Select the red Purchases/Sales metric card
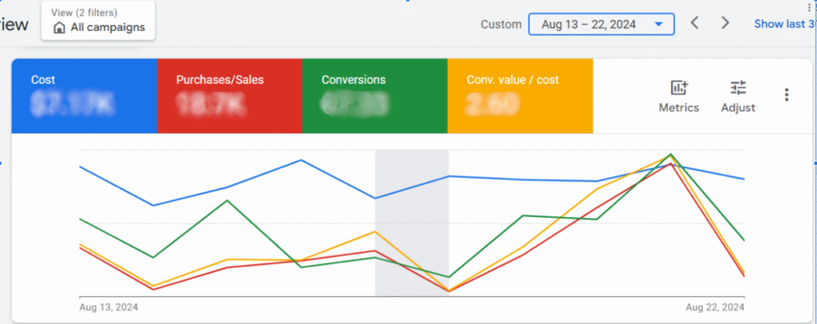The height and width of the screenshot is (324, 817). 229,95
